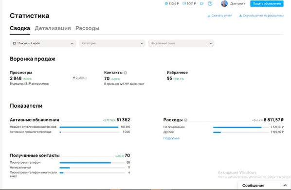Click the Полученные контакты heading
This screenshot has height=190, width=291.
(x=35, y=155)
